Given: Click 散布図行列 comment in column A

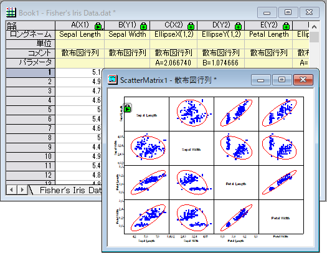Looking at the screenshot, I should (x=80, y=53).
